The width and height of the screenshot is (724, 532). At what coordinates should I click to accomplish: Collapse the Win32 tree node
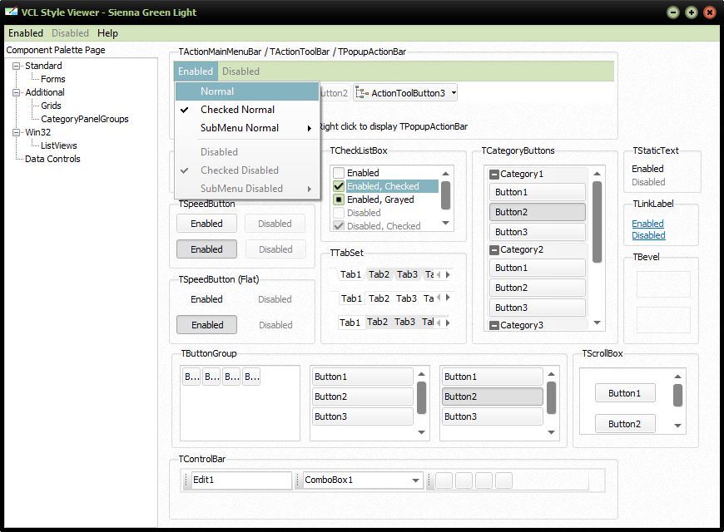point(16,132)
